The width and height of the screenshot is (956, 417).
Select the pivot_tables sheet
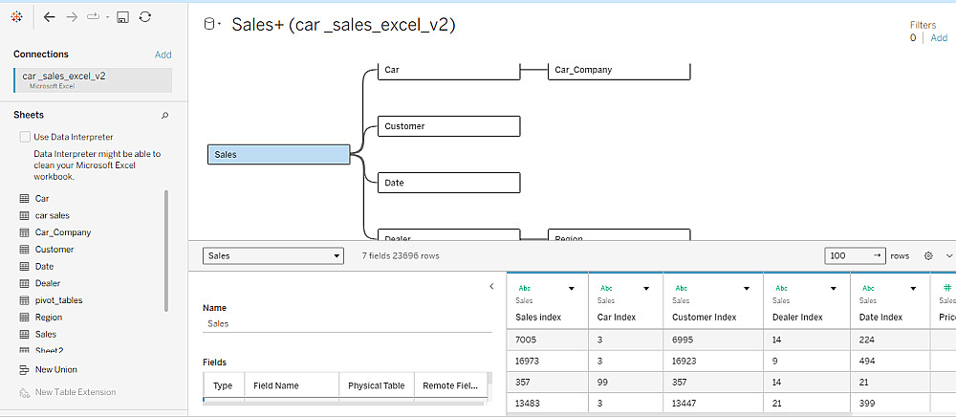coord(57,300)
